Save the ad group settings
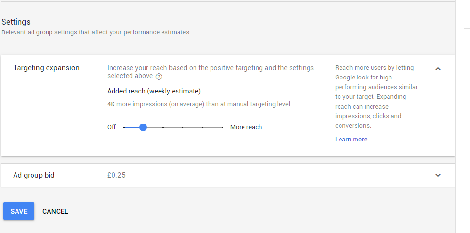470x233 pixels. (19, 211)
